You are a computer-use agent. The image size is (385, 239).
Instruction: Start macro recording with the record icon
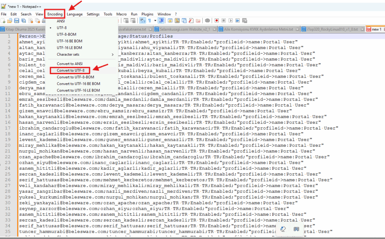pyautogui.click(x=217, y=20)
